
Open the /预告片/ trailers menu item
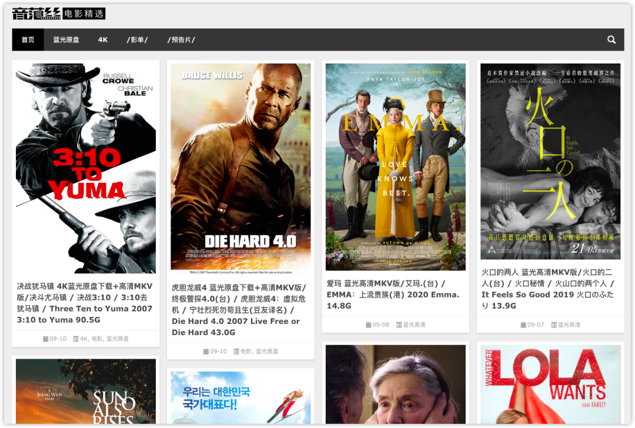coord(182,39)
